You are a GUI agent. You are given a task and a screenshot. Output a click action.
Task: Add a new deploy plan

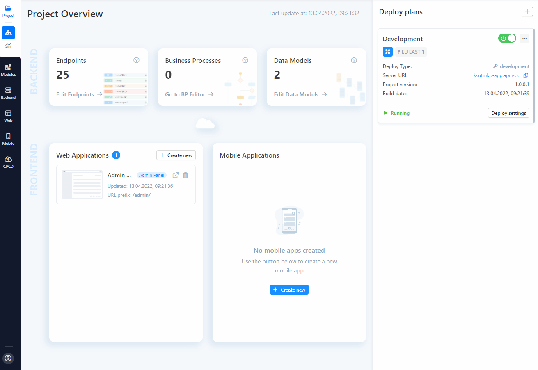527,11
